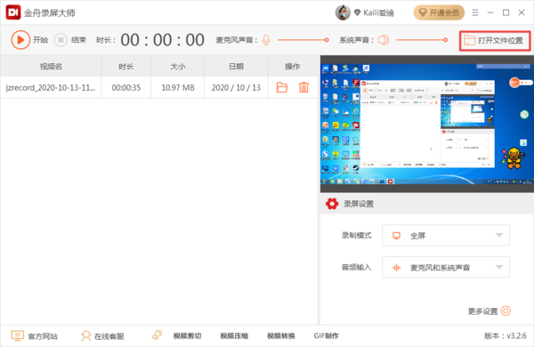534x347 pixels.
Task: Click the 操作 column header
Action: click(293, 67)
